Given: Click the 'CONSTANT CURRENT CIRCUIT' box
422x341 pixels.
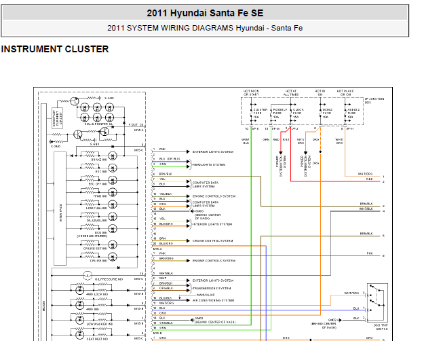Looking at the screenshot, I should (57, 118).
